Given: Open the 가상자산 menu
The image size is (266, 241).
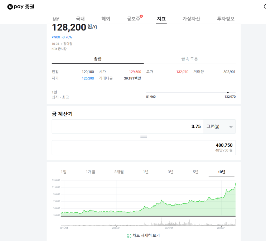Looking at the screenshot, I should tap(192, 19).
